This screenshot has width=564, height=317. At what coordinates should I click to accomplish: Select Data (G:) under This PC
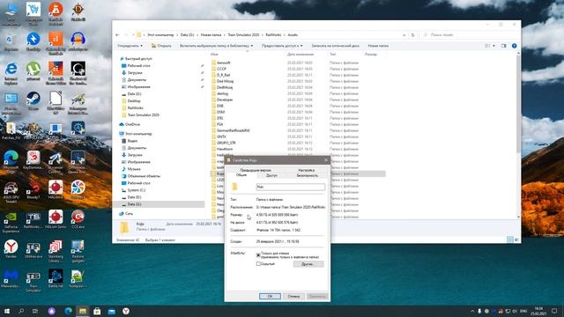pos(134,204)
